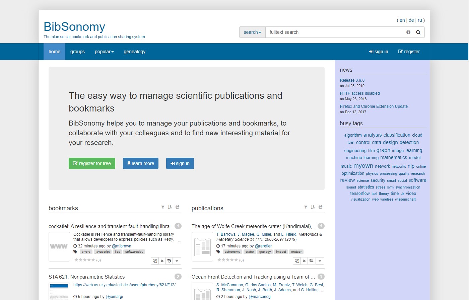This screenshot has height=300, width=469.
Task: Click the magnifier search submit icon
Action: click(418, 32)
